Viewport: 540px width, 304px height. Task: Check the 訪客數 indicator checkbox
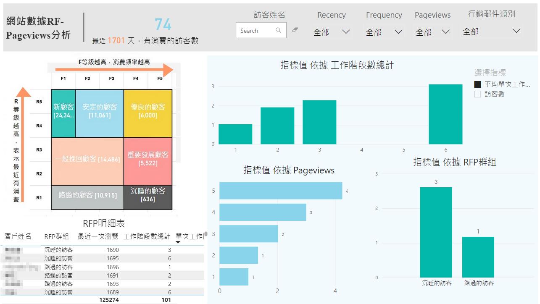coord(477,94)
